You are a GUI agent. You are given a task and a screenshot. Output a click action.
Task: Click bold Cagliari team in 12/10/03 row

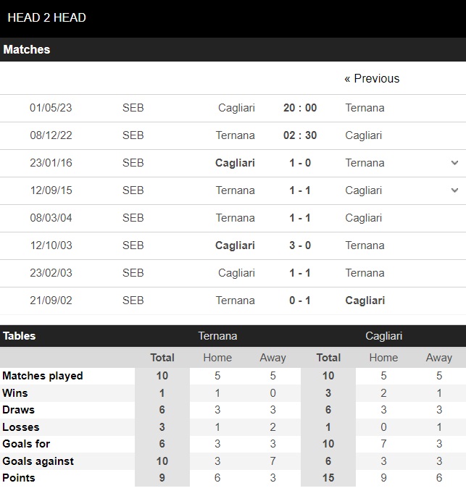235,245
